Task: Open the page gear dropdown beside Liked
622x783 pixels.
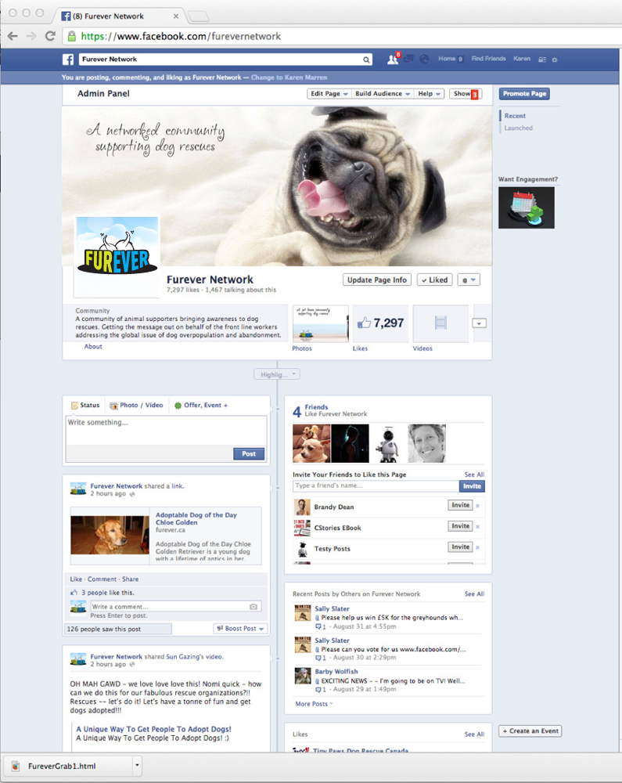Action: pos(469,280)
